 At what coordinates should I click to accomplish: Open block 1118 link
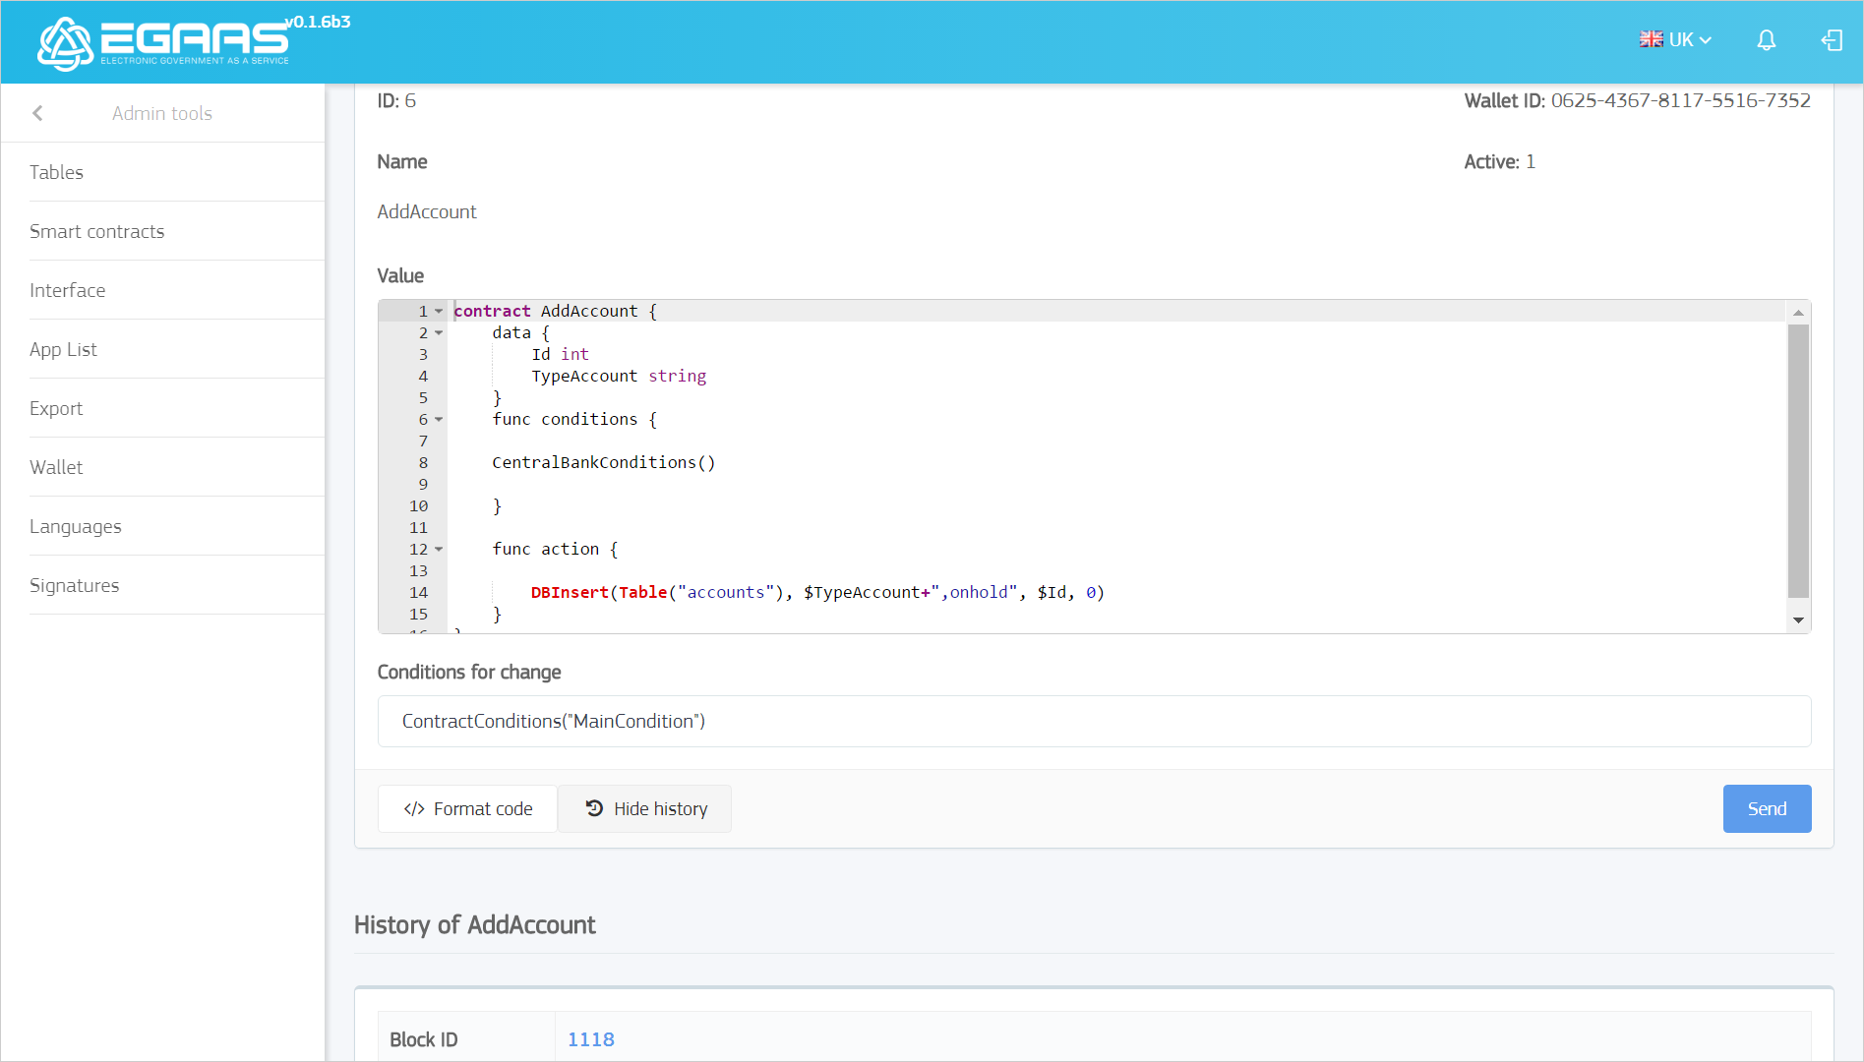[590, 1039]
